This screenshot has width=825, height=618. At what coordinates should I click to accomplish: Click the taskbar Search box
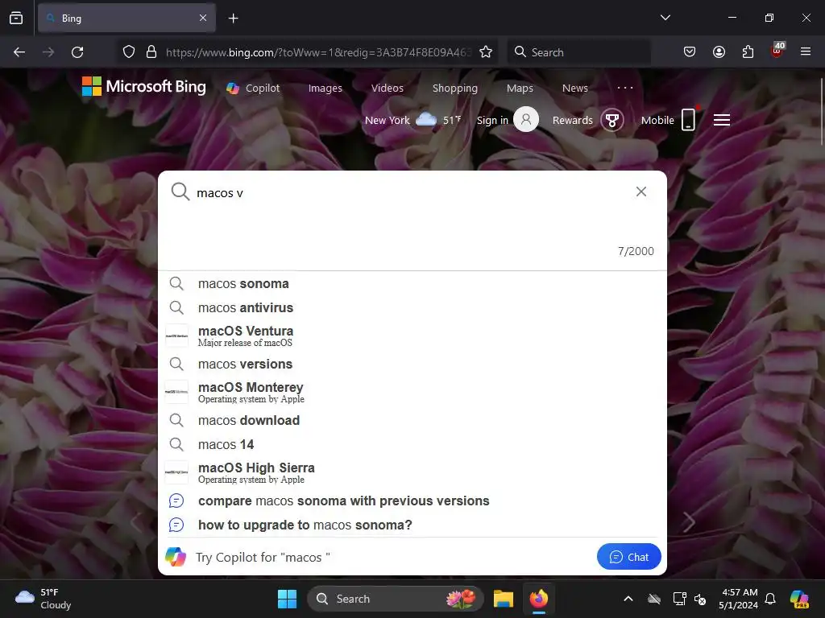point(395,599)
